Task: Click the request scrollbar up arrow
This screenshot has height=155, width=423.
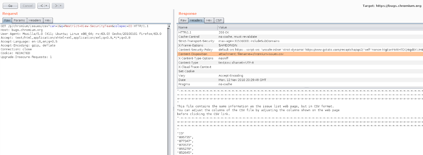Action: pyautogui.click(x=169, y=26)
